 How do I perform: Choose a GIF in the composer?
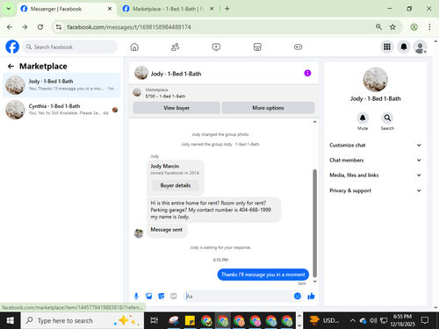click(x=174, y=297)
